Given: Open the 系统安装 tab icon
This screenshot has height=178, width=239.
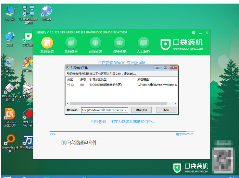Looking at the screenshot, I should point(47,43).
